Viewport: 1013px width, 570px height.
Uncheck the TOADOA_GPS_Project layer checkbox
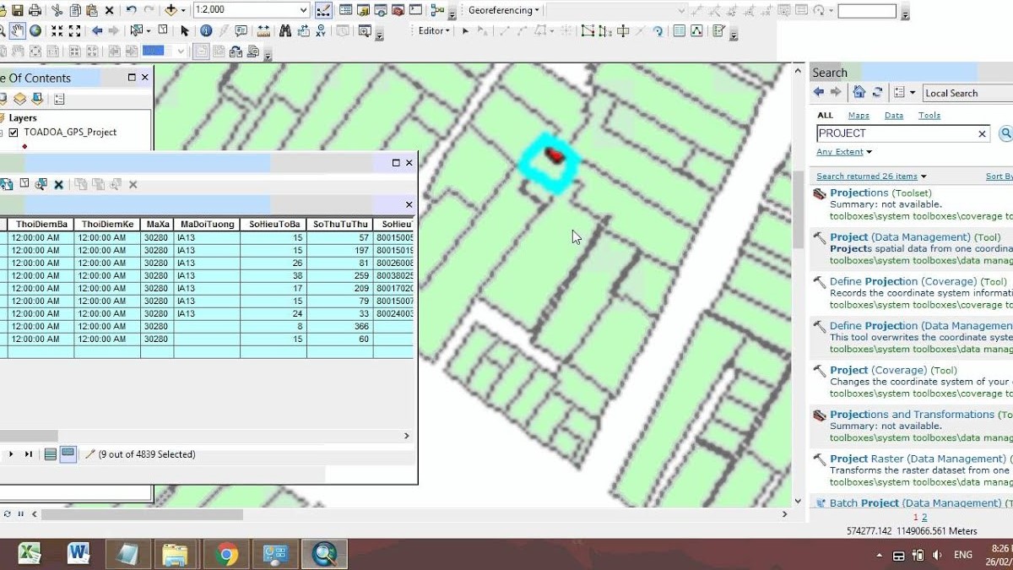(x=14, y=133)
